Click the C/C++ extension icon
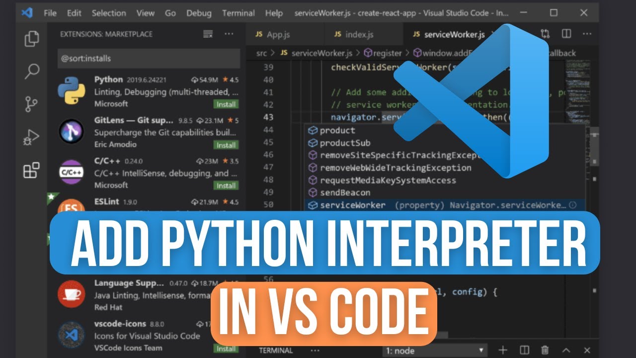Viewport: 636px width, 358px height. [x=72, y=172]
